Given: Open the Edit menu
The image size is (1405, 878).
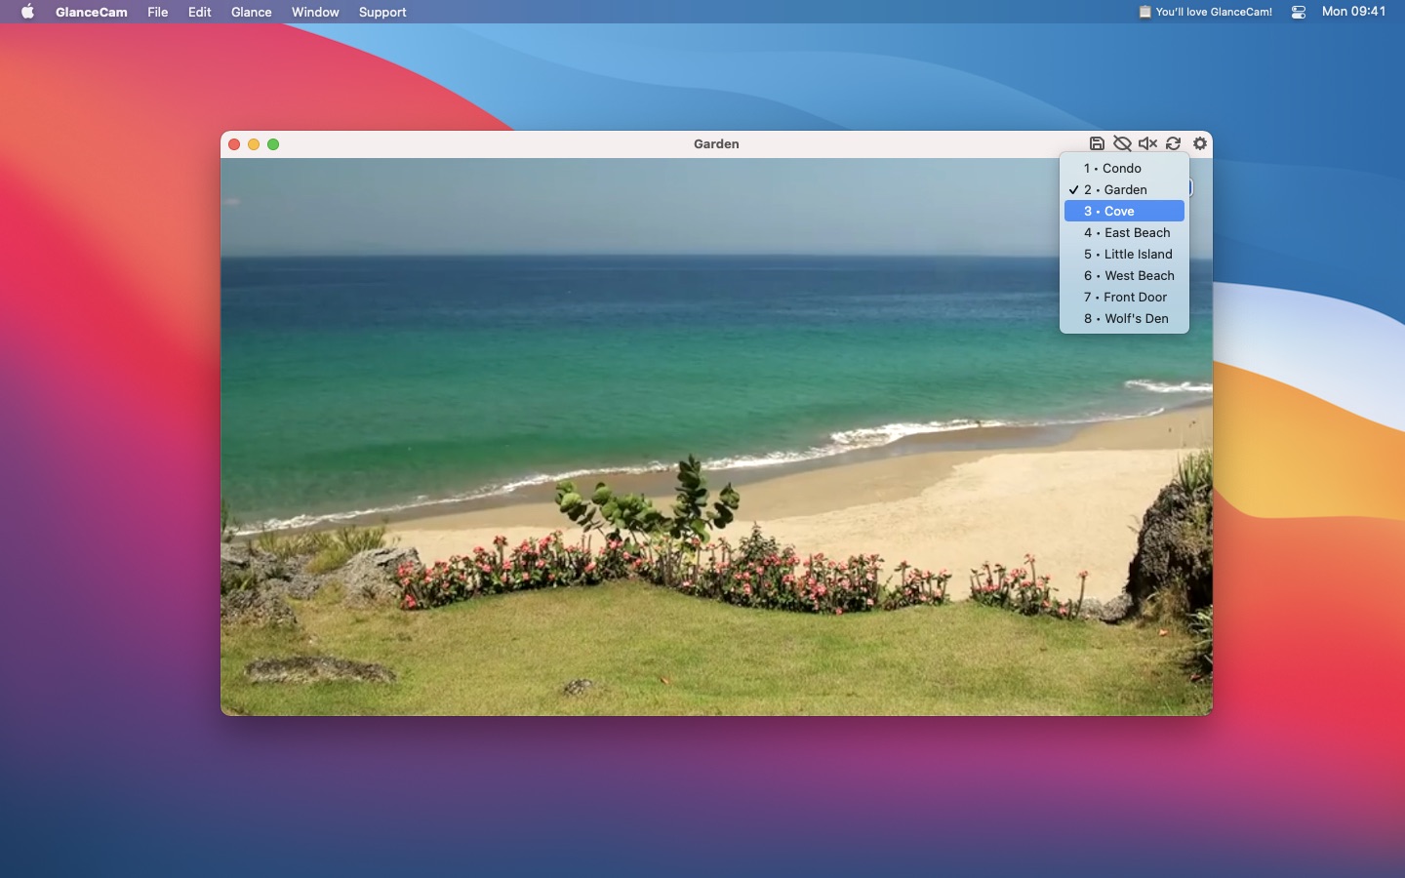Looking at the screenshot, I should click(x=200, y=12).
